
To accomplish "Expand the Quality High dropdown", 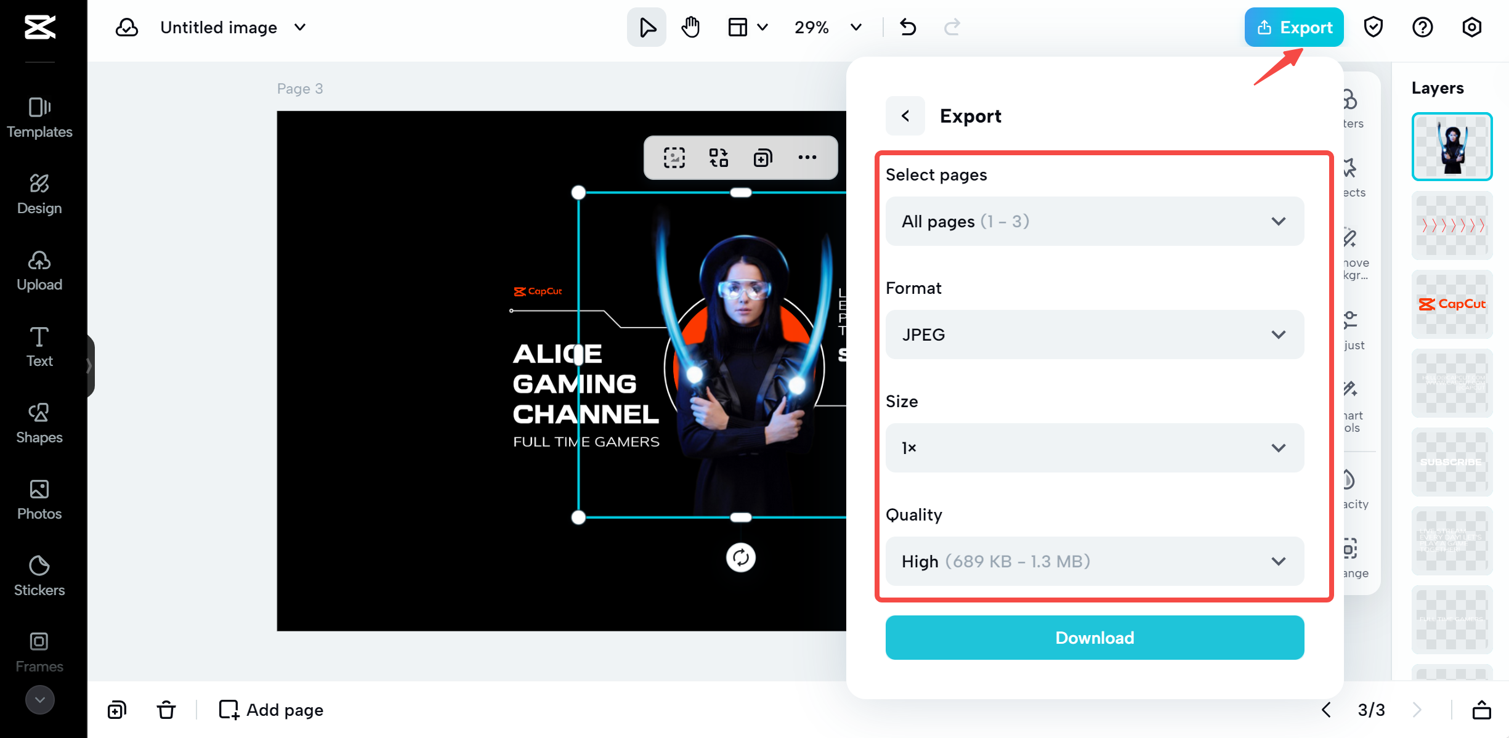I will pos(1094,561).
